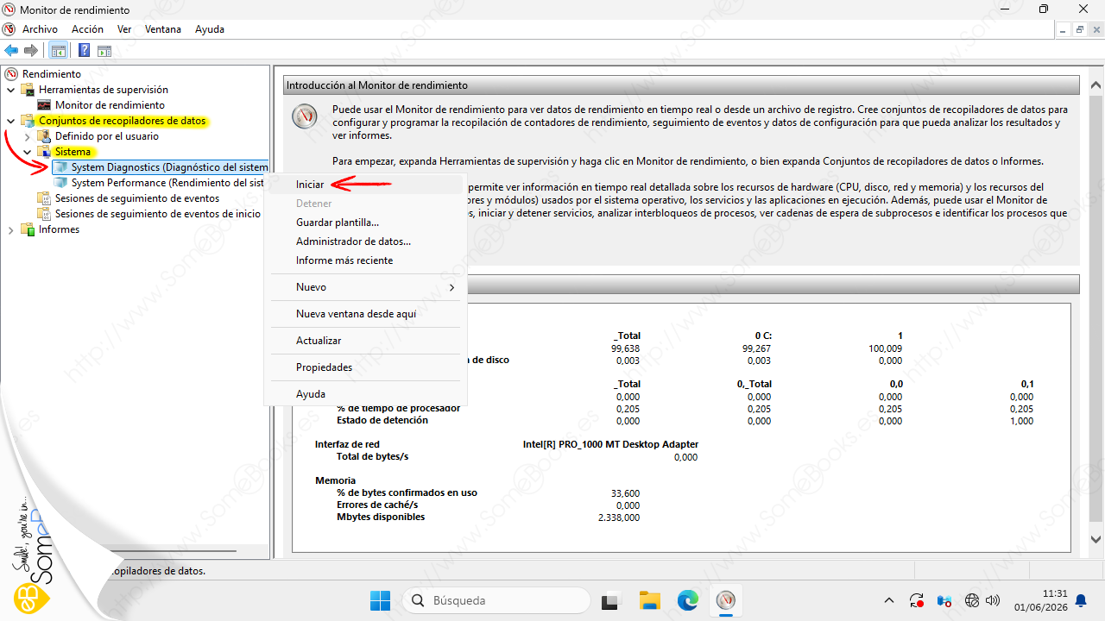Click the Sesiones de seguimiento de eventos icon
Image resolution: width=1105 pixels, height=621 pixels.
[x=45, y=198]
